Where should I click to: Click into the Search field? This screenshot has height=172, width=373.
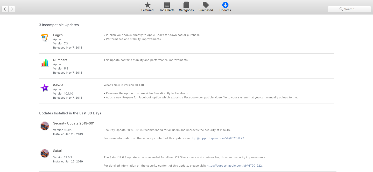[349, 9]
